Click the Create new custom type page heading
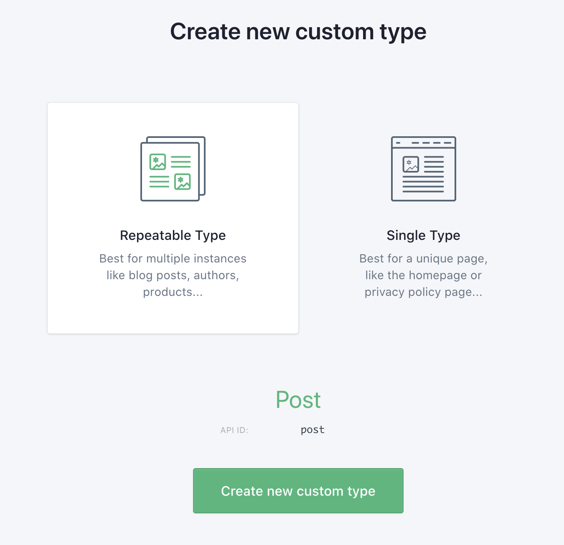Screen dimensions: 564x545 298,31
